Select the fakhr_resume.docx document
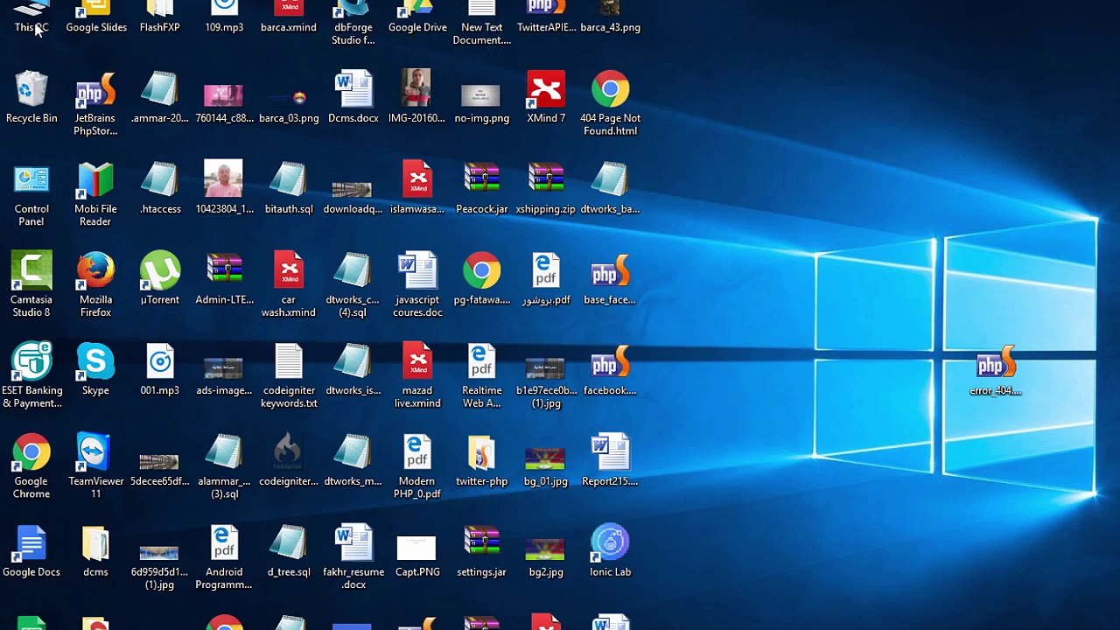Screen dimensions: 1120x630 click(x=353, y=558)
